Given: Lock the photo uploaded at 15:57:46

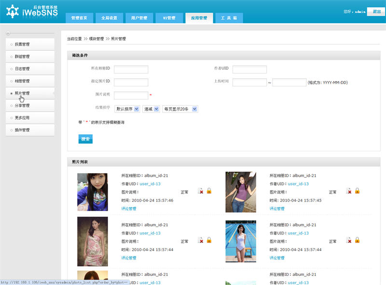Looking at the screenshot, I should [209, 191].
